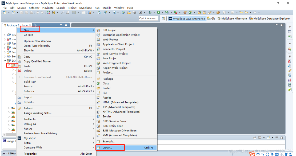Screen dimensions: 296x156
Task: Switch to MyEclipse Database Explorer perspective
Action: pos(270,18)
